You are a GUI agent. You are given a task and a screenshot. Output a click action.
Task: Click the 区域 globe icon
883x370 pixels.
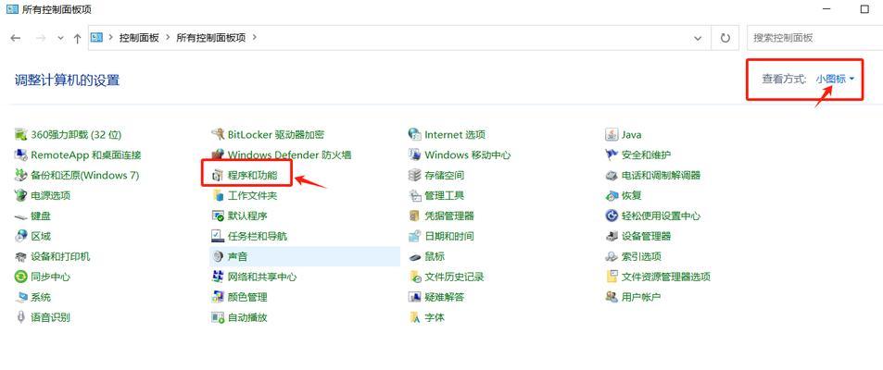(20, 236)
